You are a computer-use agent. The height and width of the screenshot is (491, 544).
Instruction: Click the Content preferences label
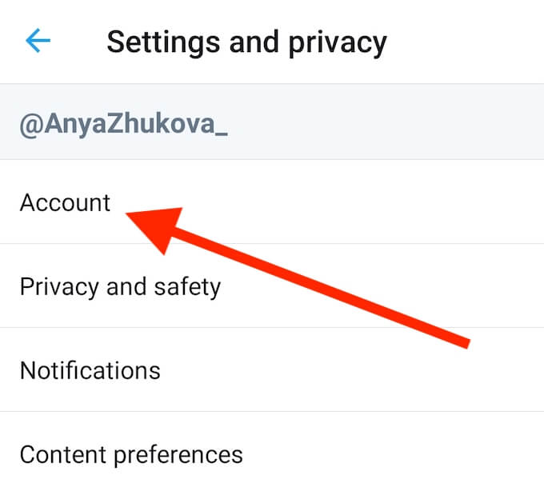(x=131, y=455)
